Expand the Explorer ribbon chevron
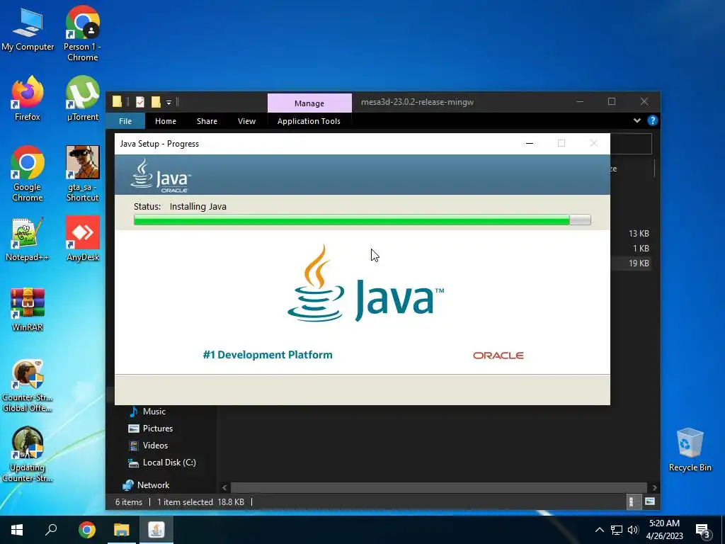The width and height of the screenshot is (725, 544). pyautogui.click(x=636, y=120)
